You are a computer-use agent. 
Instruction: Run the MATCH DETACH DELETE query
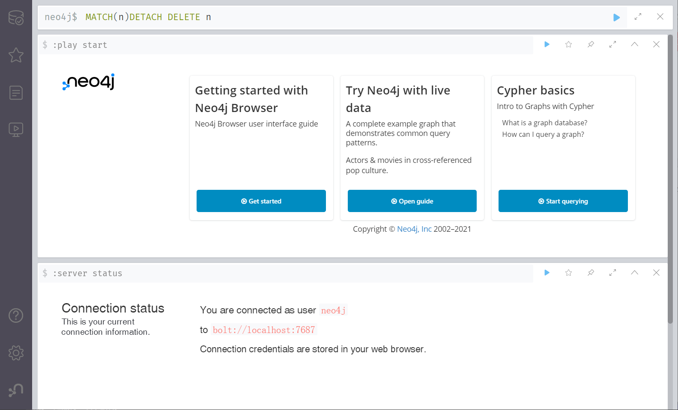point(616,18)
